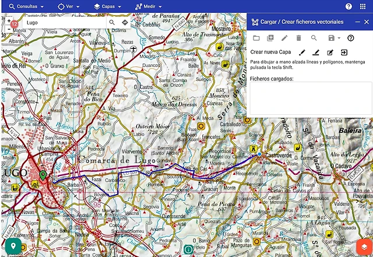The height and width of the screenshot is (257, 373).
Task: Open the apps grid icon in top bar
Action: [x=363, y=6]
